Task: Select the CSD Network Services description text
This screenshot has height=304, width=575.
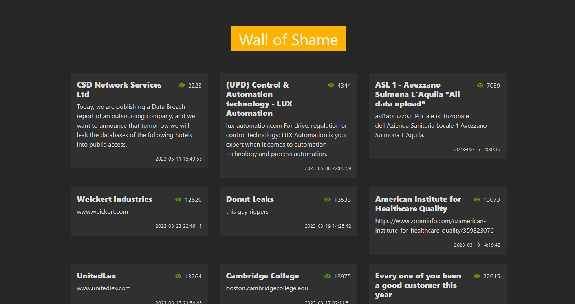Action: (x=136, y=125)
